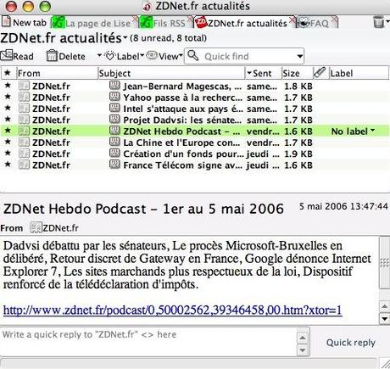Sort by the Subject column header
This screenshot has height=369, width=390.
point(171,73)
